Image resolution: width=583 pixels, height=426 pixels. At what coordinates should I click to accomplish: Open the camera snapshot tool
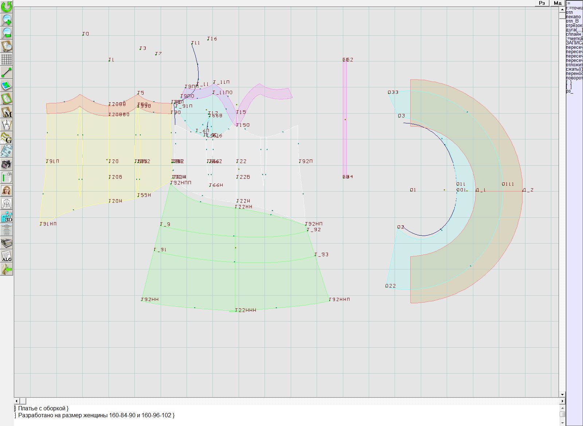[7, 164]
